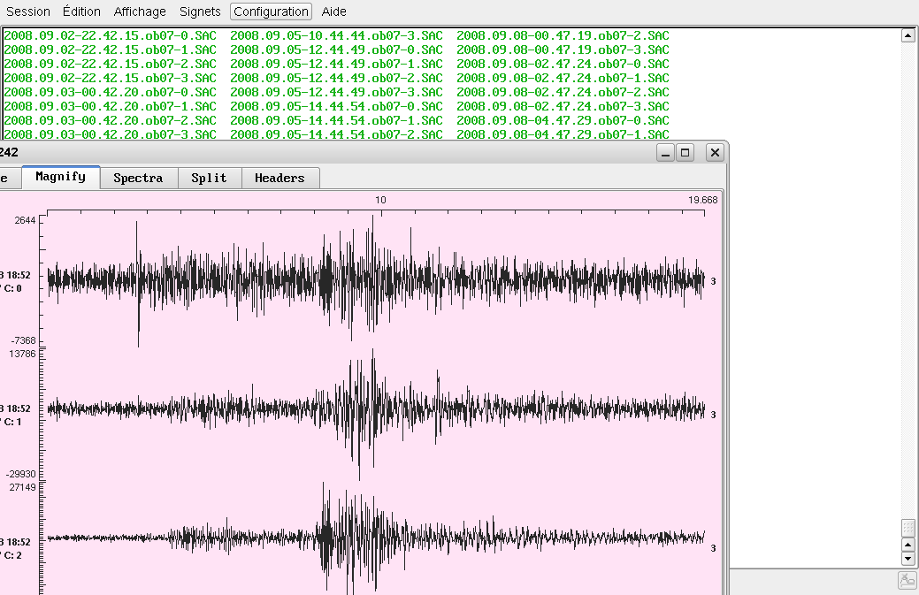The height and width of the screenshot is (595, 919).
Task: Select the Magnify tab
Action: pyautogui.click(x=60, y=177)
